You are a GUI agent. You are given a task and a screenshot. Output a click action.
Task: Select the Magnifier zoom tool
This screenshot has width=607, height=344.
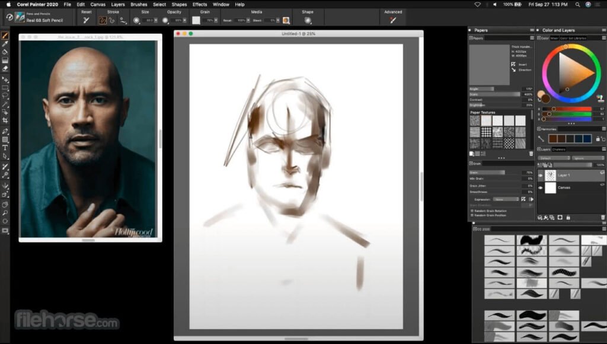click(5, 213)
